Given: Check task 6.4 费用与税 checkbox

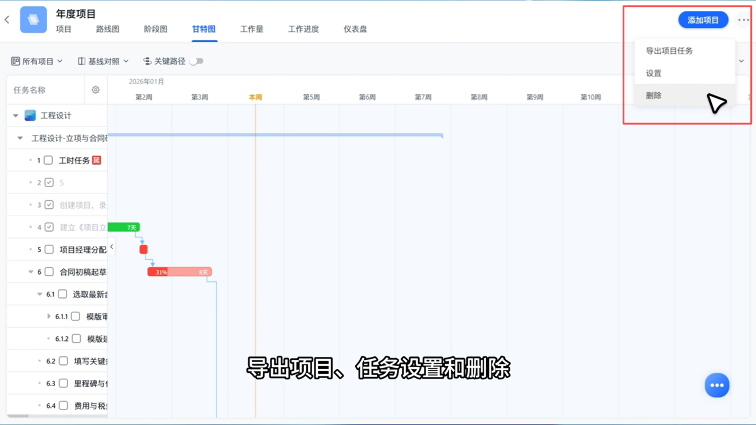Looking at the screenshot, I should point(64,406).
